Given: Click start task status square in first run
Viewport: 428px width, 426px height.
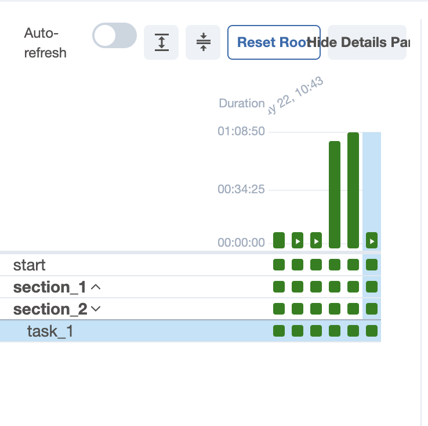Looking at the screenshot, I should tap(279, 265).
